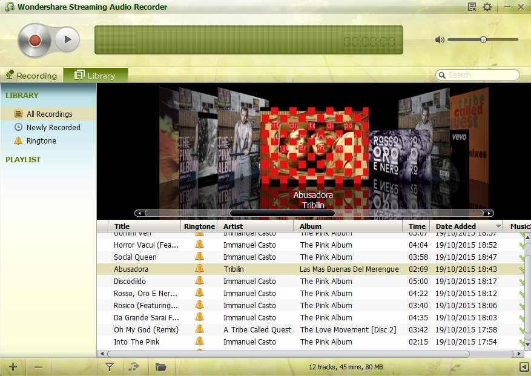Click the ringtone bell for Abusadora
Image resolution: width=531 pixels, height=376 pixels.
199,269
